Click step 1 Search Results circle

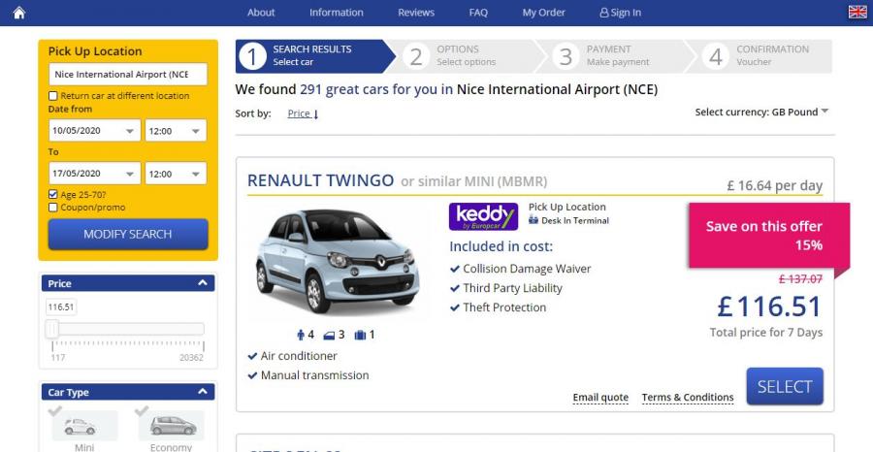point(253,56)
